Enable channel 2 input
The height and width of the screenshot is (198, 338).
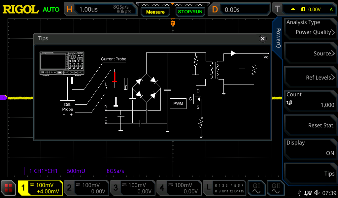click(86, 188)
